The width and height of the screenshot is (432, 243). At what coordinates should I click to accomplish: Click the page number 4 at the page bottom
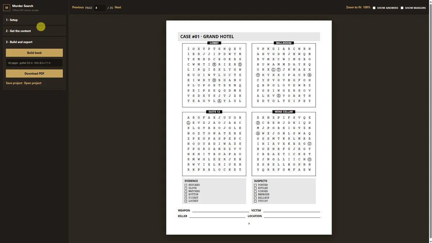249,224
